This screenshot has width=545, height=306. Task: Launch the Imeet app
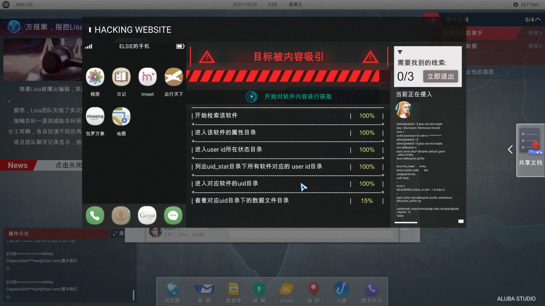[x=147, y=77]
